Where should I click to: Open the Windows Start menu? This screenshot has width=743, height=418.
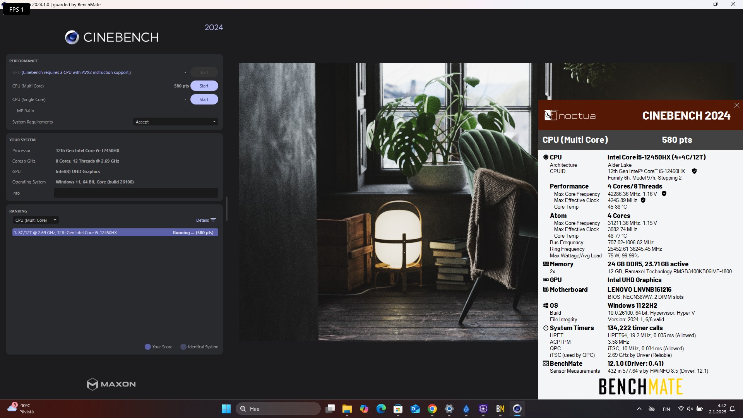coord(226,409)
